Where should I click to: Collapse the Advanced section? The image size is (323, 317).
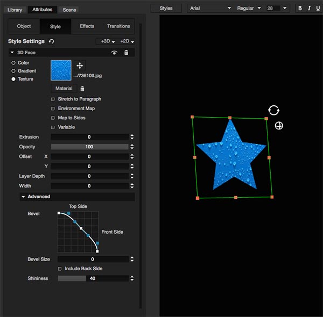[24, 197]
